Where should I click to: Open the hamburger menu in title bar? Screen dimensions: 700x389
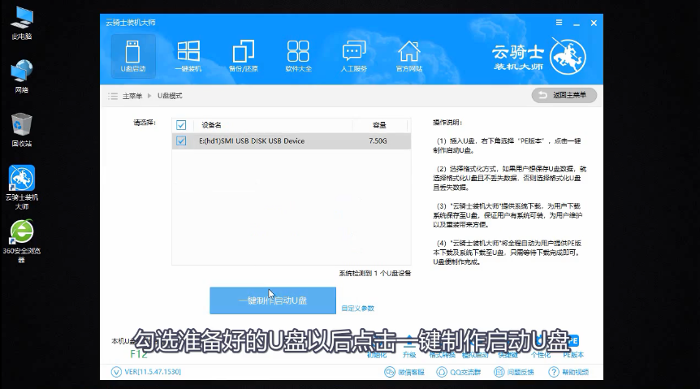coord(559,22)
